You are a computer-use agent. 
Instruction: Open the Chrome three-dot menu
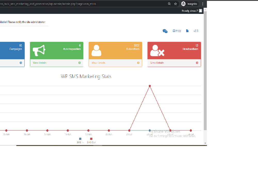[x=203, y=4]
